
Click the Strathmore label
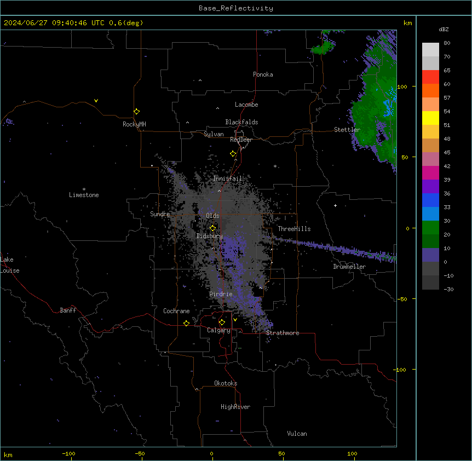(x=283, y=333)
